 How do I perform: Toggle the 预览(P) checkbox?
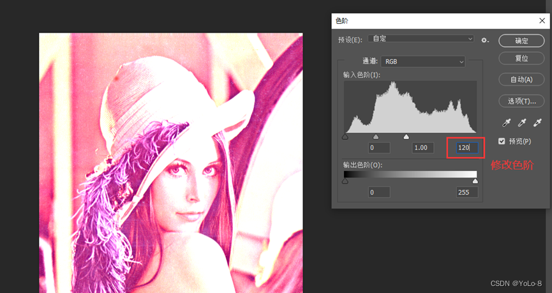(502, 141)
